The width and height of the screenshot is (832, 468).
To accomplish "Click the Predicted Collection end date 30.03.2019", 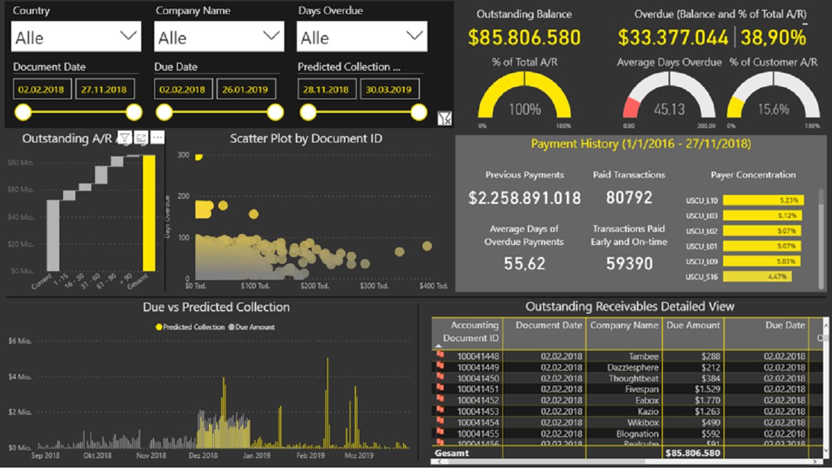I will tap(389, 89).
